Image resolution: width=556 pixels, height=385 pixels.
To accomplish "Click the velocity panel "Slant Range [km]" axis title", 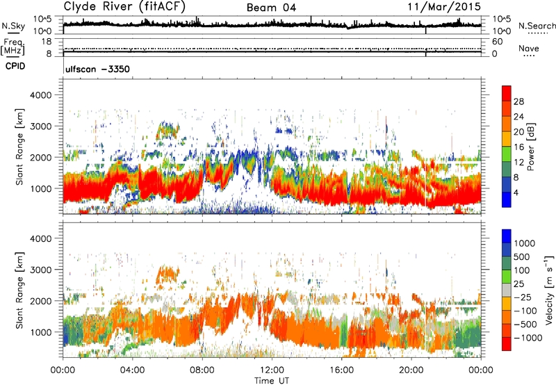I will (x=19, y=290).
